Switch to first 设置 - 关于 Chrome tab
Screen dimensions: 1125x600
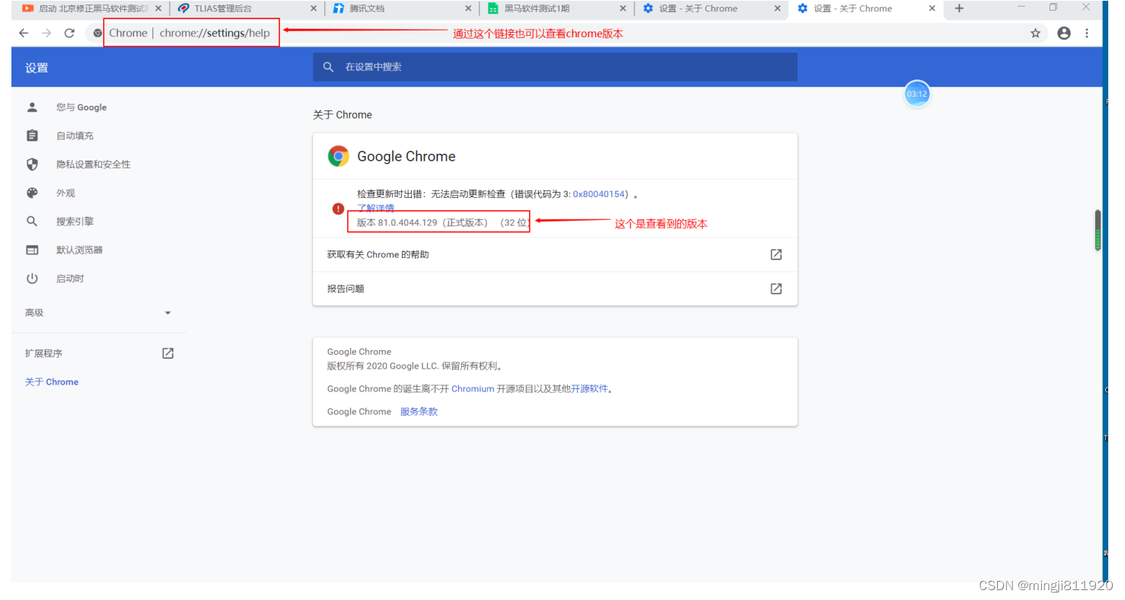[711, 8]
